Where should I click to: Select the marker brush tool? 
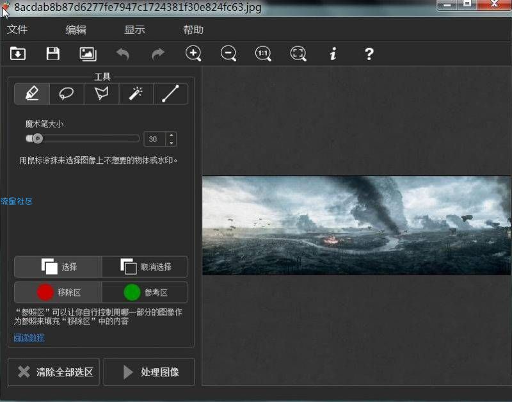tap(32, 93)
